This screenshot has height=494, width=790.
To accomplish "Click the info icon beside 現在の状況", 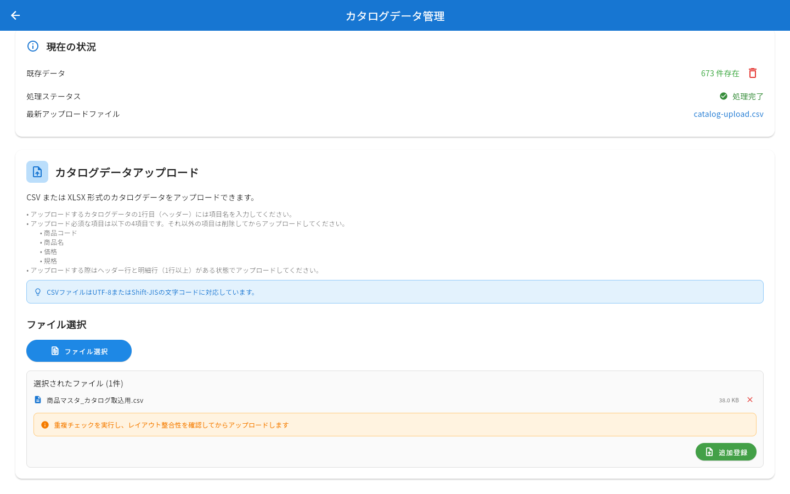I will tap(33, 46).
